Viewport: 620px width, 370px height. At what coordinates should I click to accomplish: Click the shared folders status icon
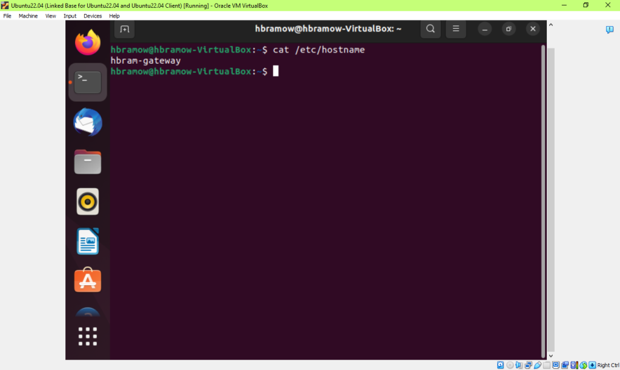pos(547,365)
